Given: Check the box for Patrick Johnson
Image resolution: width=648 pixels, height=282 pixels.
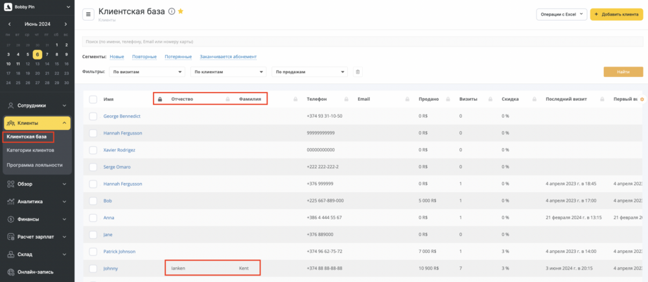Looking at the screenshot, I should [x=93, y=252].
